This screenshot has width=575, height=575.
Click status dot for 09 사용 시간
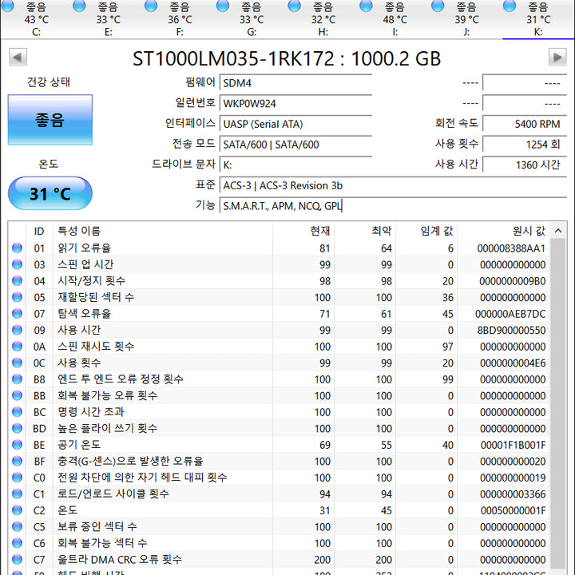[x=17, y=330]
